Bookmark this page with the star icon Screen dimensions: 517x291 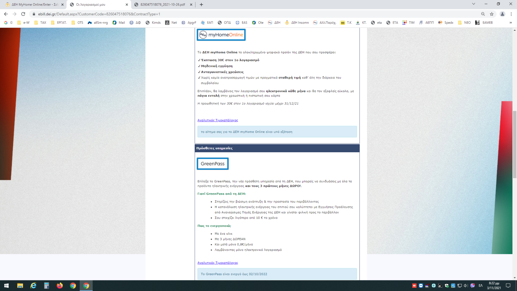492,14
